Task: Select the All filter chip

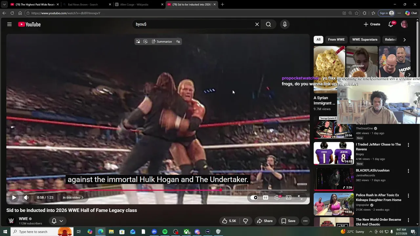Action: [318, 40]
